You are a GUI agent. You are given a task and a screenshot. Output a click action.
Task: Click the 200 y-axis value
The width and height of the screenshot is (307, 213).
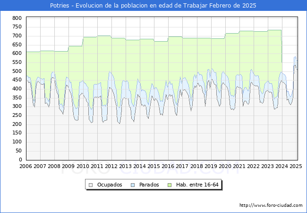tap(17, 124)
